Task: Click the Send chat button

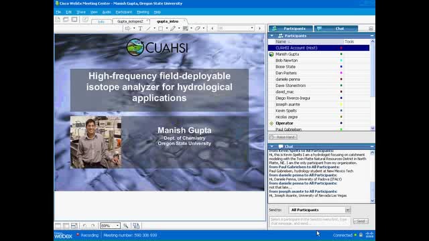Action: [x=361, y=222]
